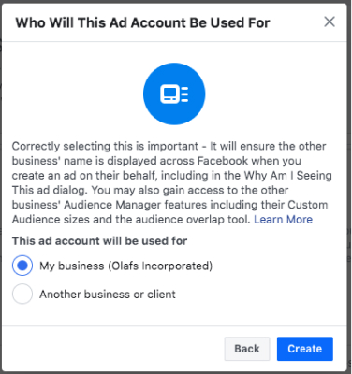Screen dimensions: 352x374
Task: Click the Why Am I Seeing phrase
Action: pos(287,175)
